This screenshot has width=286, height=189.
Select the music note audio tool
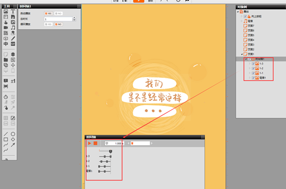coord(13,27)
